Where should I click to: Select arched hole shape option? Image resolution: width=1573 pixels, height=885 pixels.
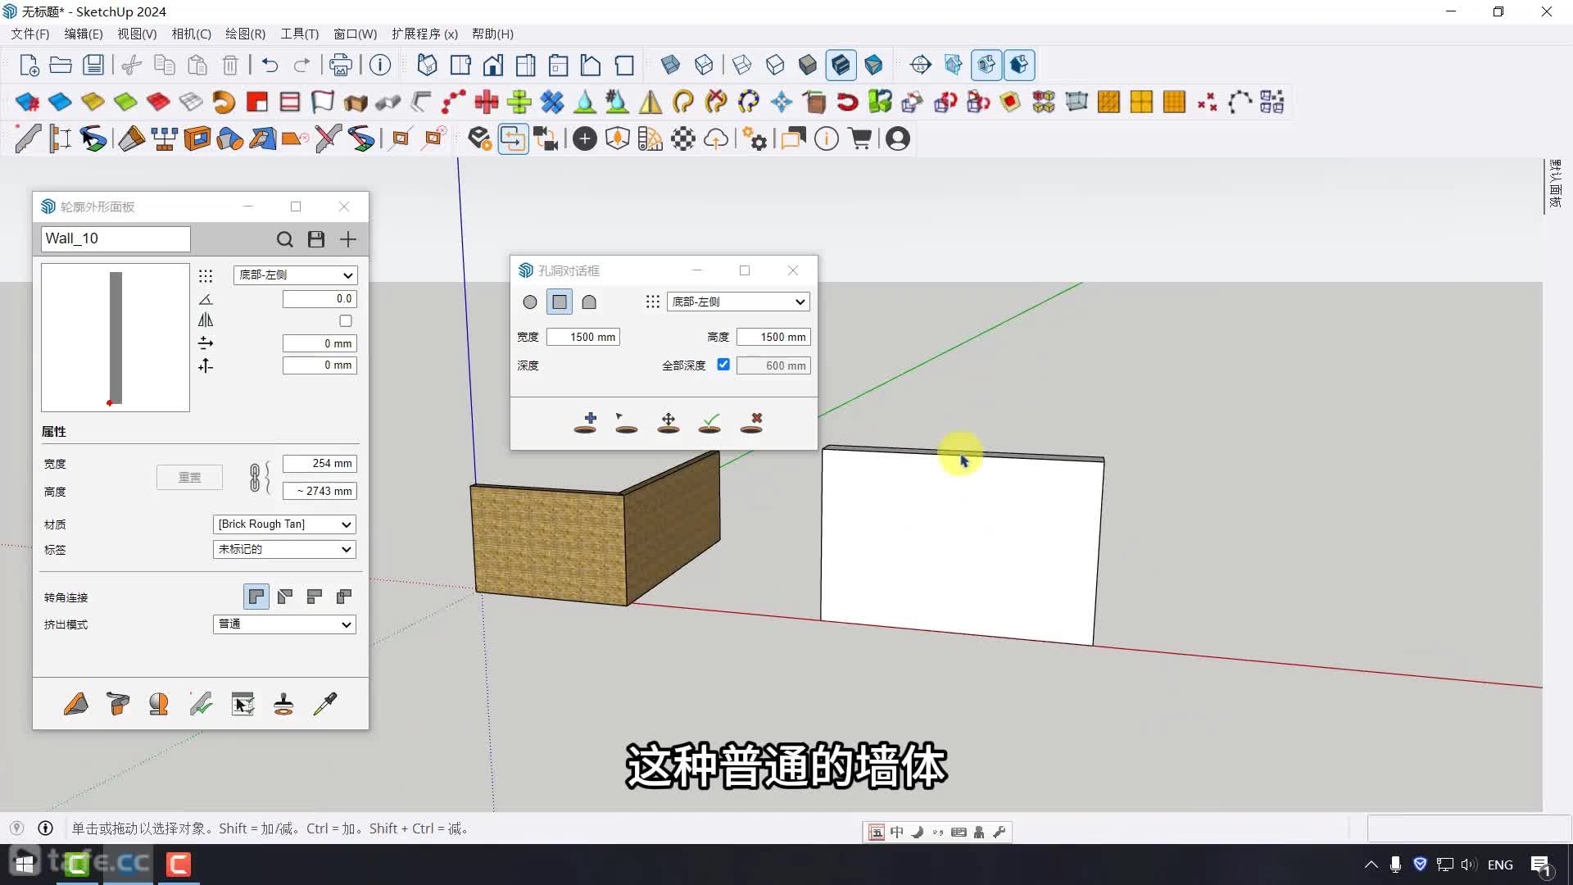coord(589,302)
